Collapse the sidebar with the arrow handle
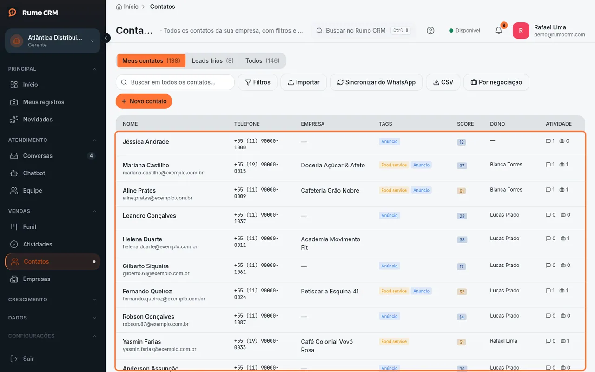Viewport: 595px width, 372px height. 106,38
